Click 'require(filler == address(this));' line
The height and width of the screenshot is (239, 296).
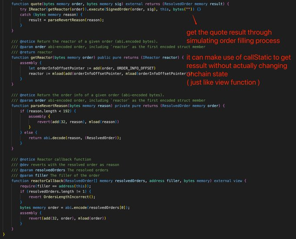(x=55, y=186)
